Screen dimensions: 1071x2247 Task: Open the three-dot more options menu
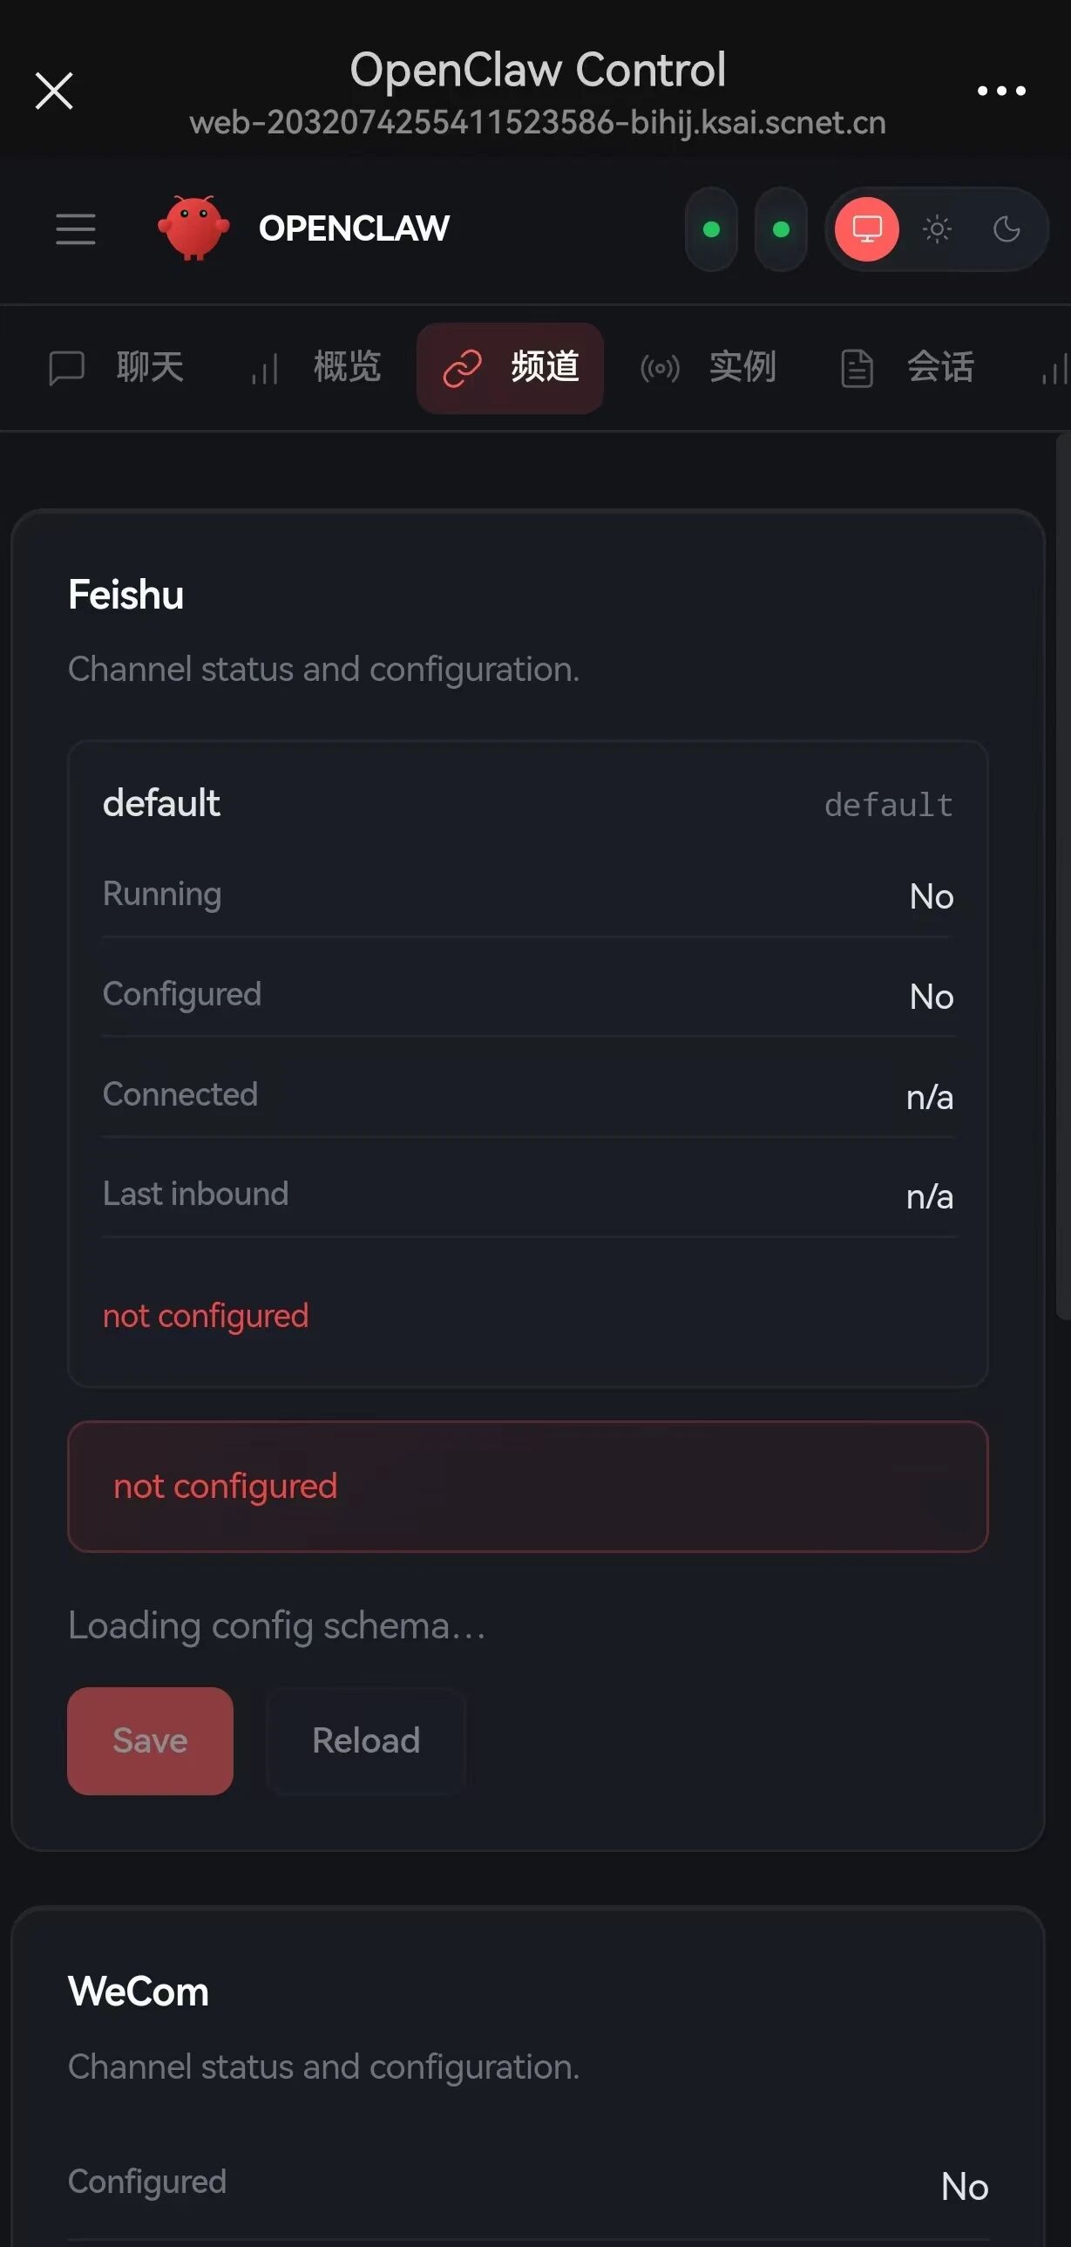tap(1001, 91)
